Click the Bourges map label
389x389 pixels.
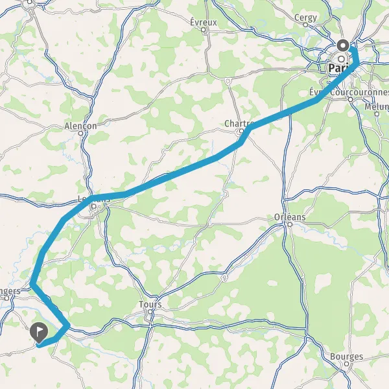[x=347, y=357]
